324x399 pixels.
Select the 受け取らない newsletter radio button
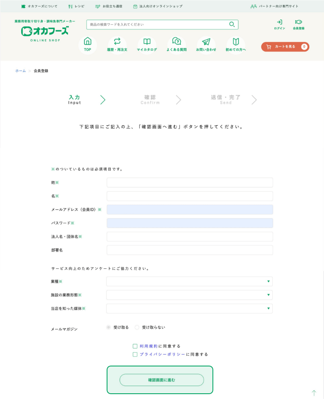point(137,327)
